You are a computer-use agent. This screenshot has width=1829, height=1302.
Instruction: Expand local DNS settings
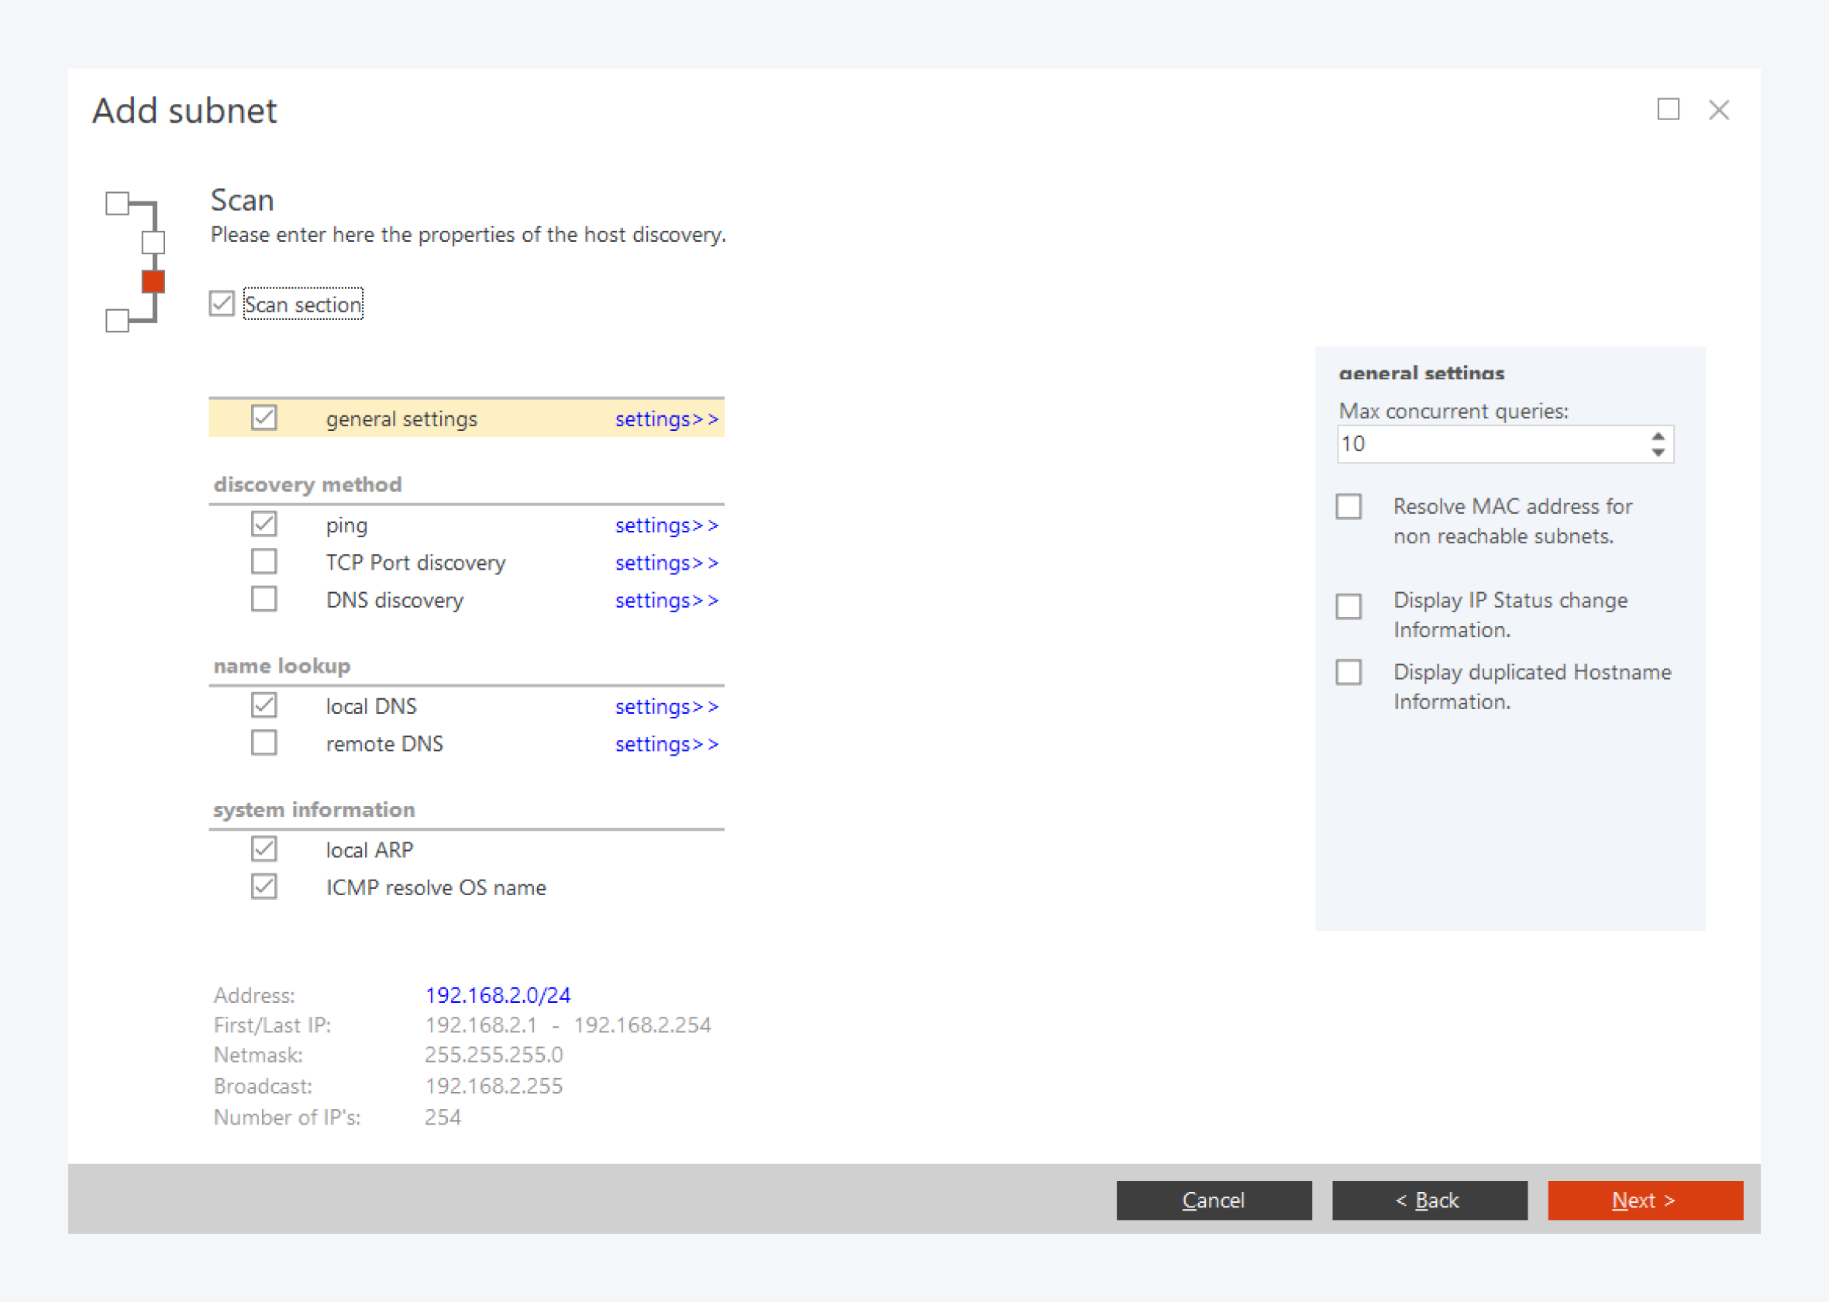666,706
